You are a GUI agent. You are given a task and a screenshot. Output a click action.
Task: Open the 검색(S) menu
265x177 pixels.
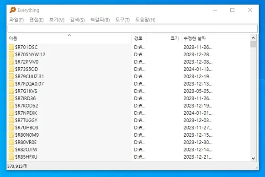click(x=77, y=20)
